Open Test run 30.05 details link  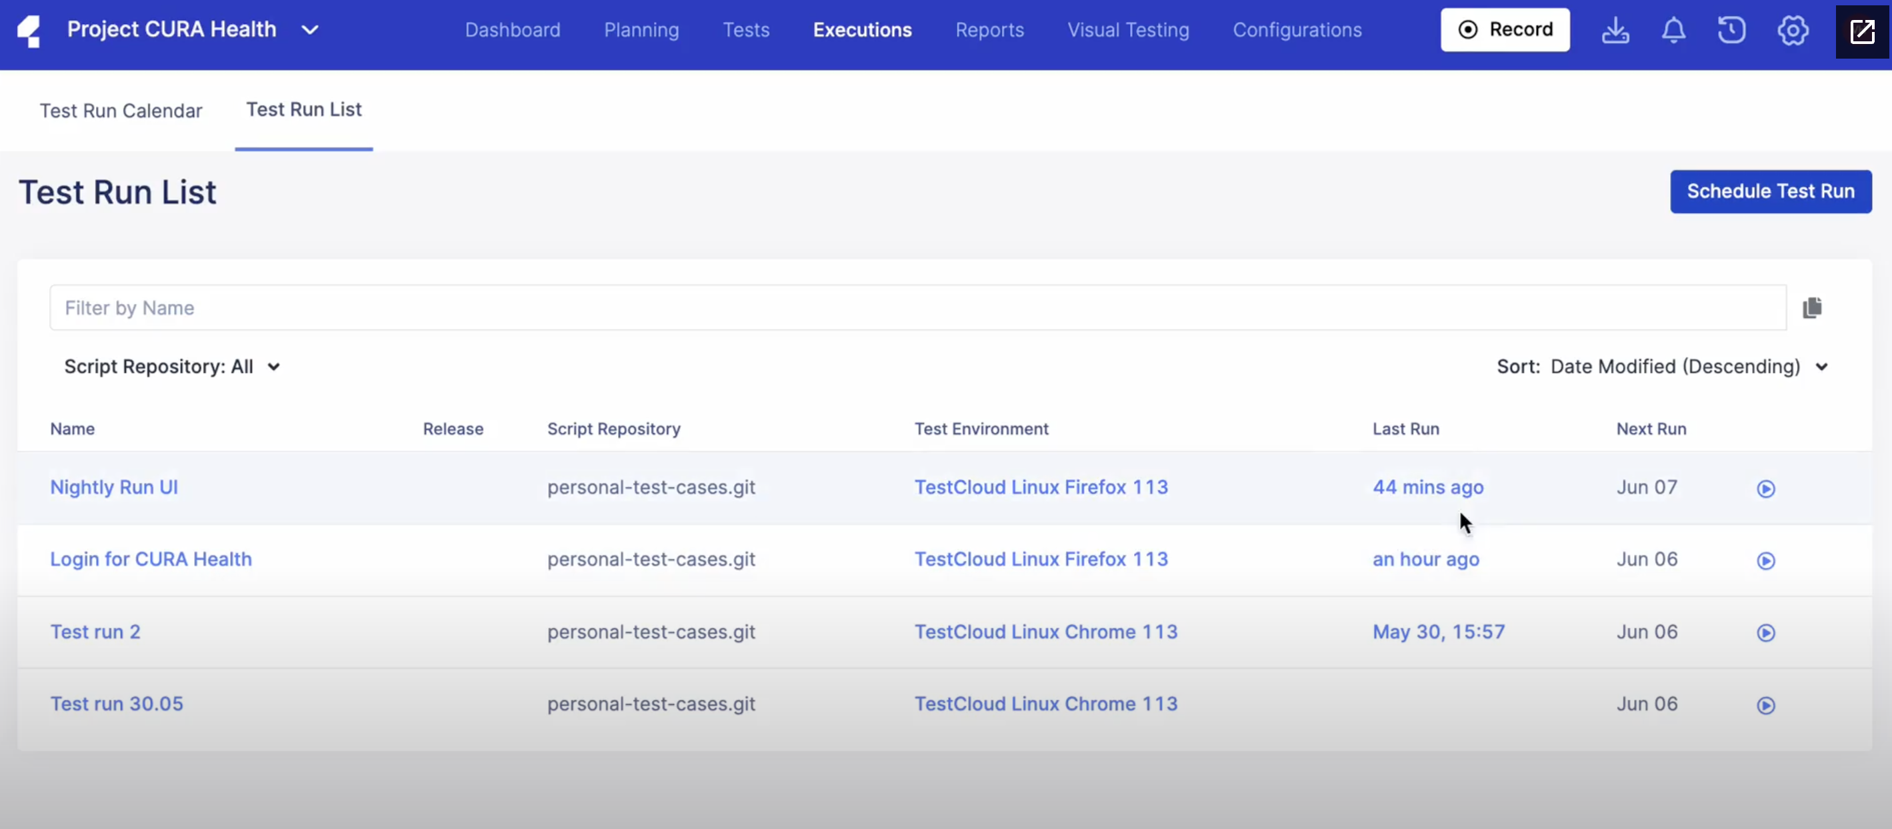[x=116, y=704]
